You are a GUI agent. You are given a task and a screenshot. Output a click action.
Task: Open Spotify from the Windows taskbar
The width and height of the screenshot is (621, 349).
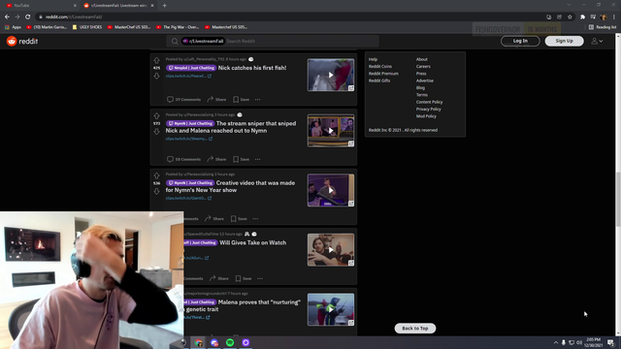[x=230, y=342]
